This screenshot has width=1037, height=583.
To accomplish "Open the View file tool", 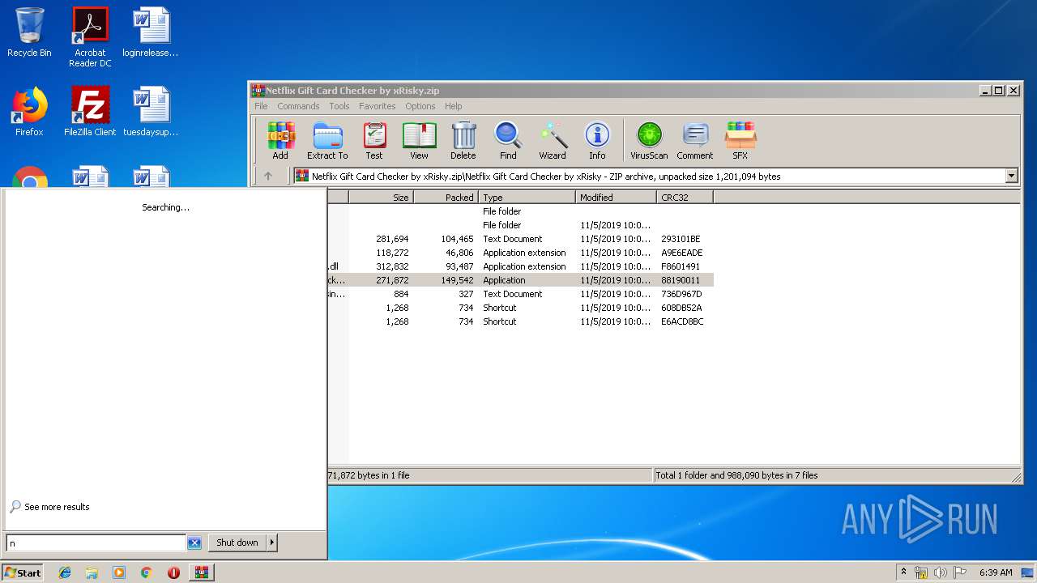I will 419,140.
